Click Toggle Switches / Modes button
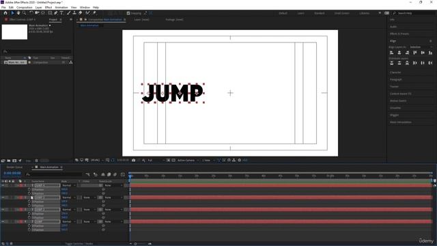This screenshot has height=246, width=437. point(79,243)
